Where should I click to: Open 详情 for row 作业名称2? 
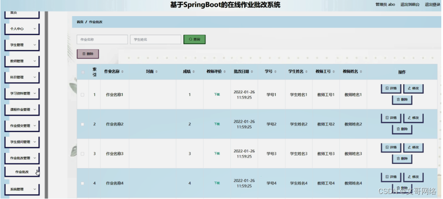point(391,118)
